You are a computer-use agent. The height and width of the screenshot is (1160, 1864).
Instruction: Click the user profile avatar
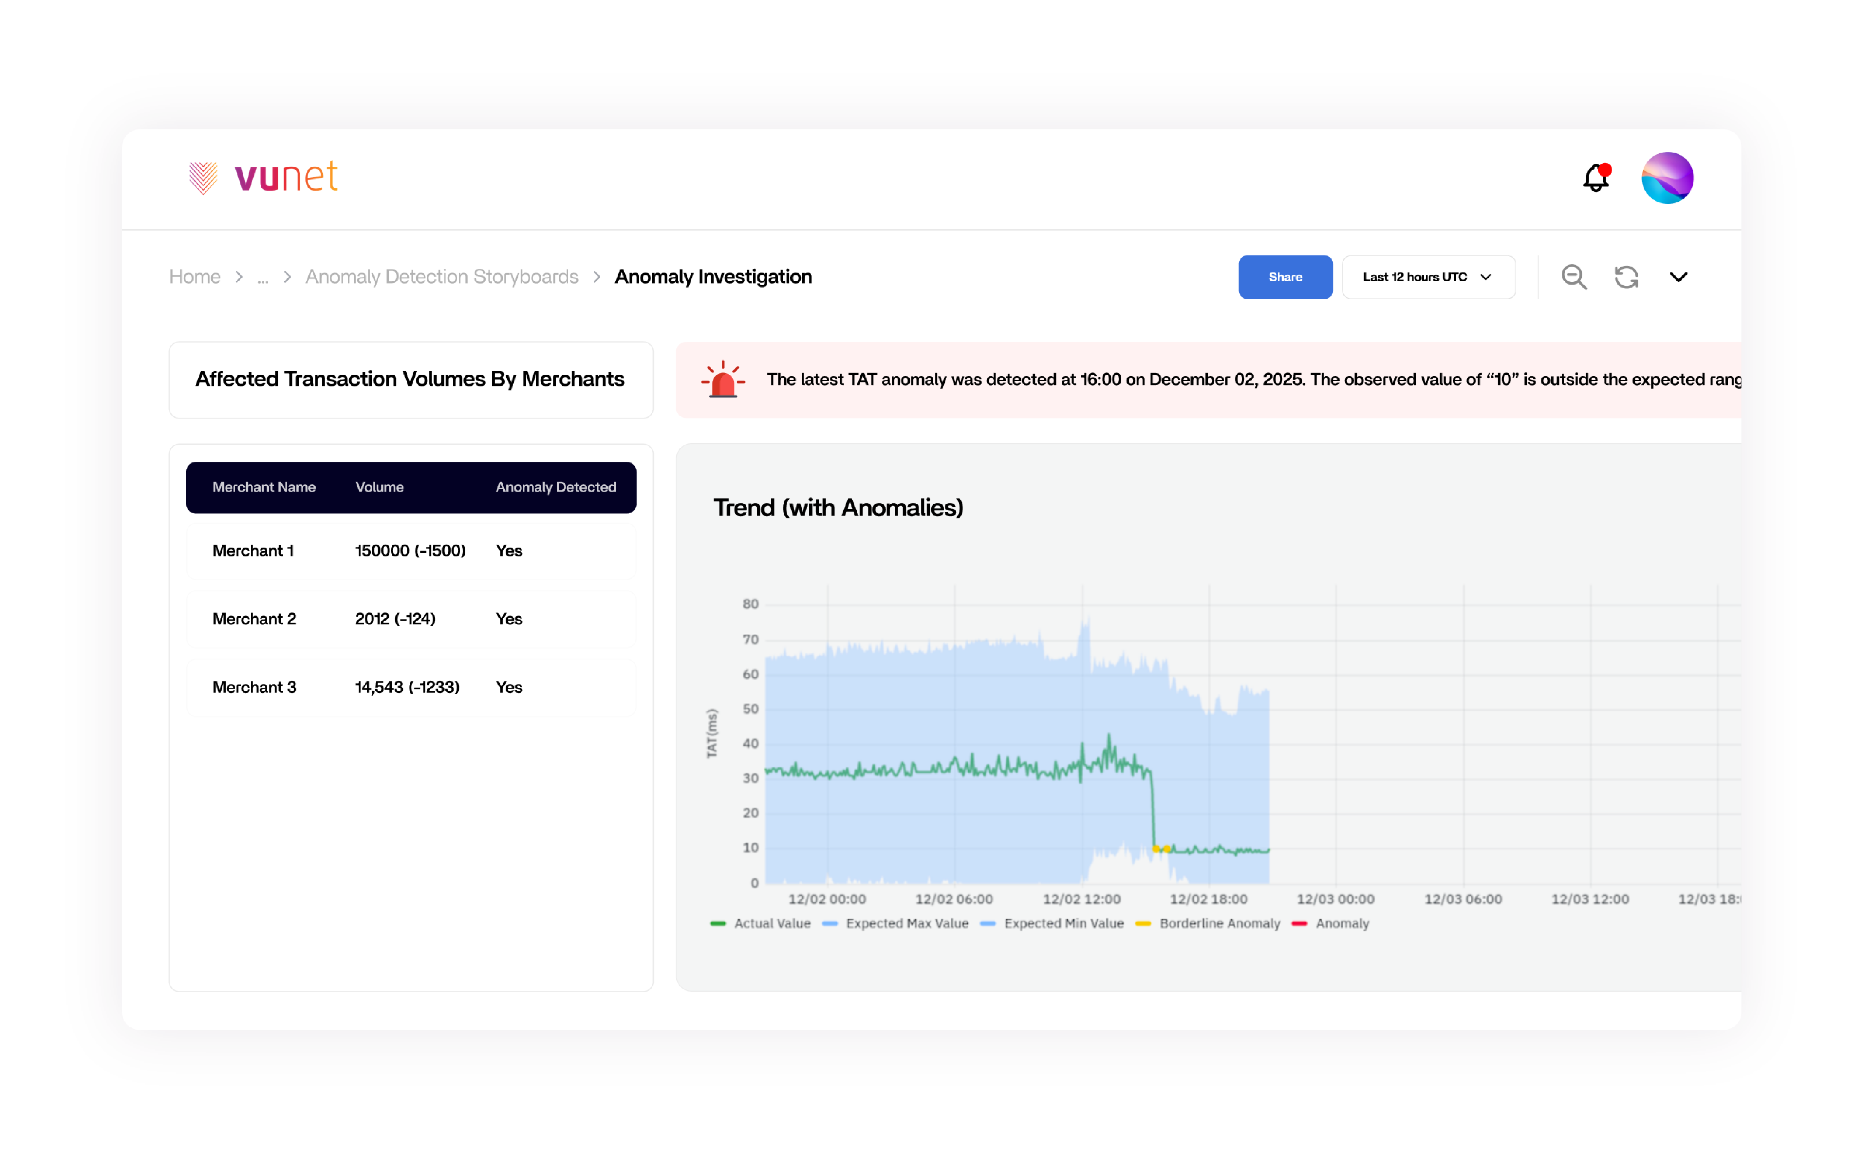click(1667, 178)
